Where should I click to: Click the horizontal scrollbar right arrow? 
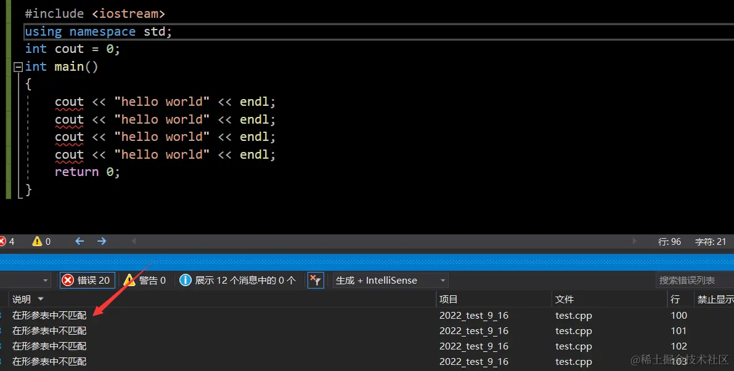[x=635, y=241]
